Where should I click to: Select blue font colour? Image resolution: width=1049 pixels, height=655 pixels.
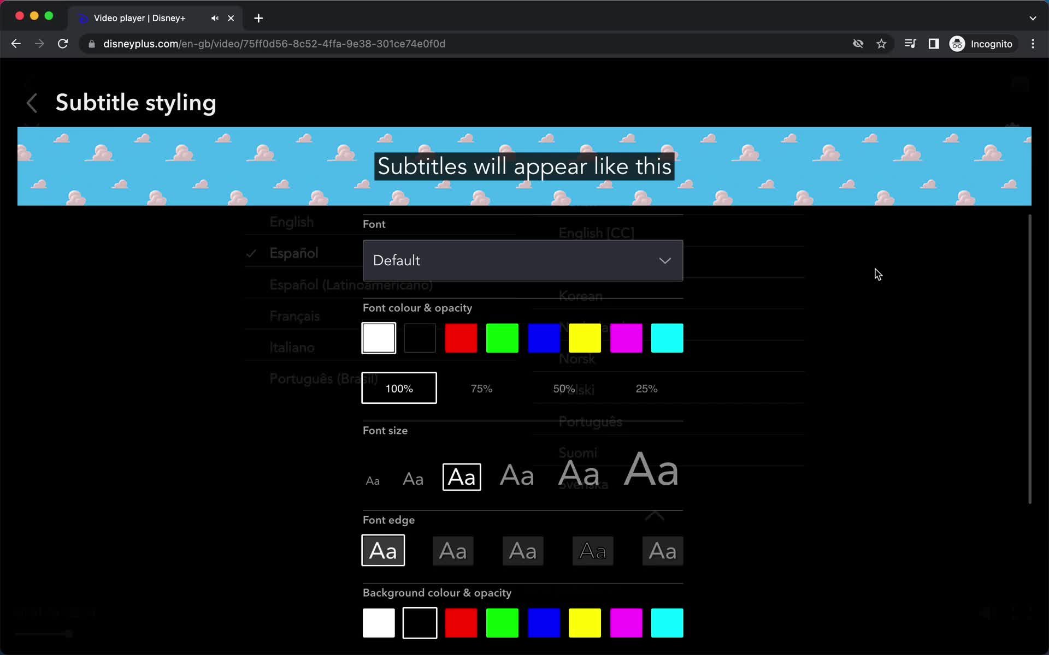tap(544, 338)
